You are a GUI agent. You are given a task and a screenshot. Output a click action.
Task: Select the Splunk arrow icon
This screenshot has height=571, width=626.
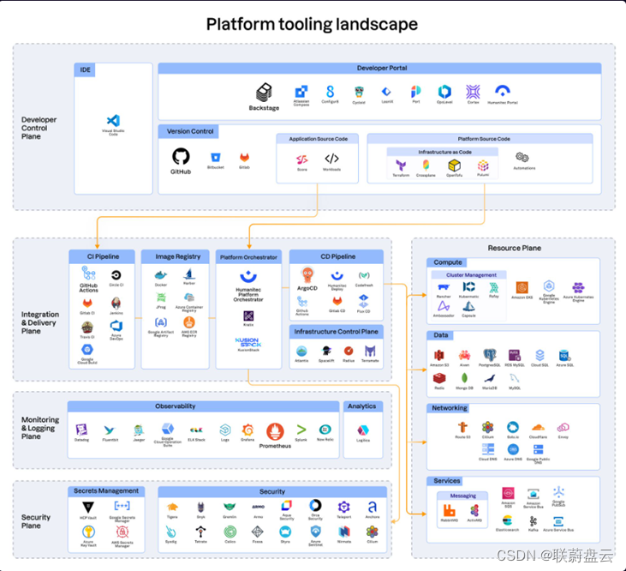click(301, 430)
